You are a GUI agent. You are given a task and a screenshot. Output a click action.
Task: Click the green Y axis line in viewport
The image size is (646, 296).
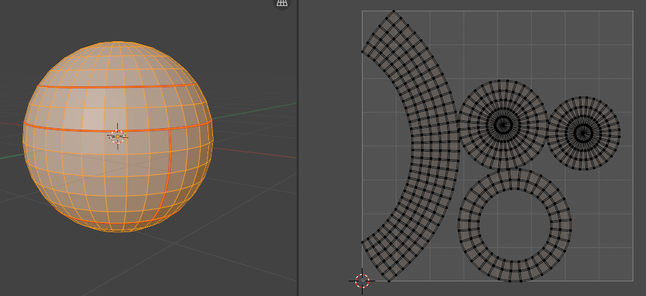[x=266, y=110]
